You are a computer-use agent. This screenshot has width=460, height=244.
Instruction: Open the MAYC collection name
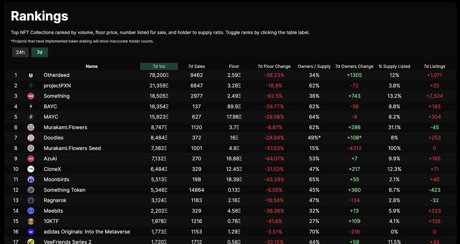point(51,117)
